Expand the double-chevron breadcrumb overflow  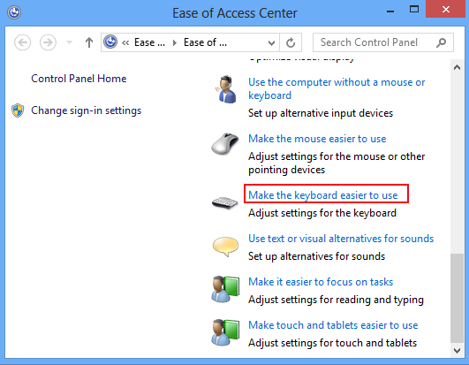coord(125,42)
